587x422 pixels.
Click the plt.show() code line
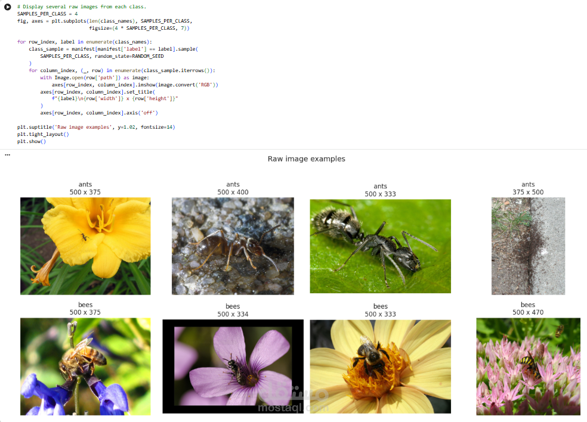tap(32, 141)
